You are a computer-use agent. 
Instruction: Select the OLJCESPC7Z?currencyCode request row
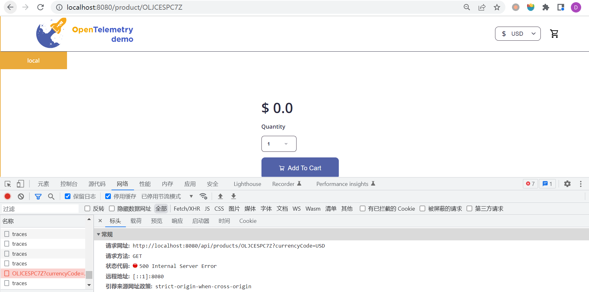point(43,274)
